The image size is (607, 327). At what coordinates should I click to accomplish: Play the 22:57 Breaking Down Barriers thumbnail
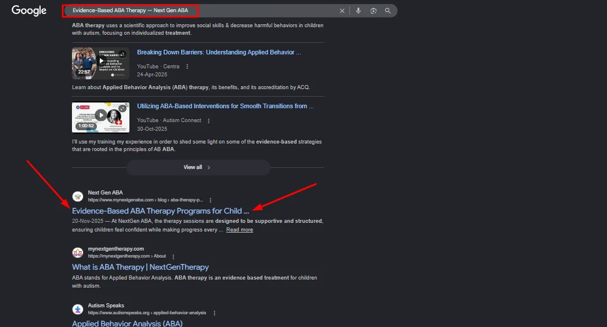pos(100,63)
